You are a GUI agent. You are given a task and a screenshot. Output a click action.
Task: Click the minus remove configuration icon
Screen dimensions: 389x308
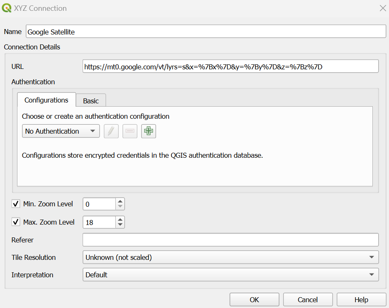[130, 131]
